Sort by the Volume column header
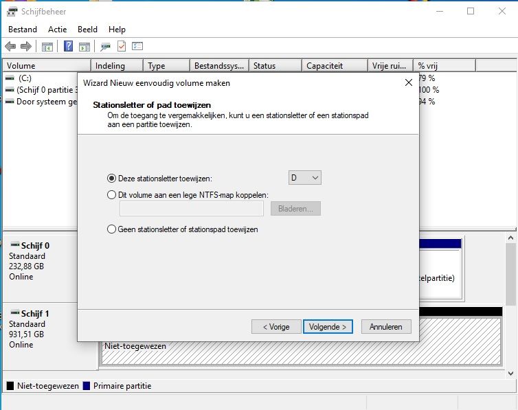The width and height of the screenshot is (518, 410). (47, 66)
